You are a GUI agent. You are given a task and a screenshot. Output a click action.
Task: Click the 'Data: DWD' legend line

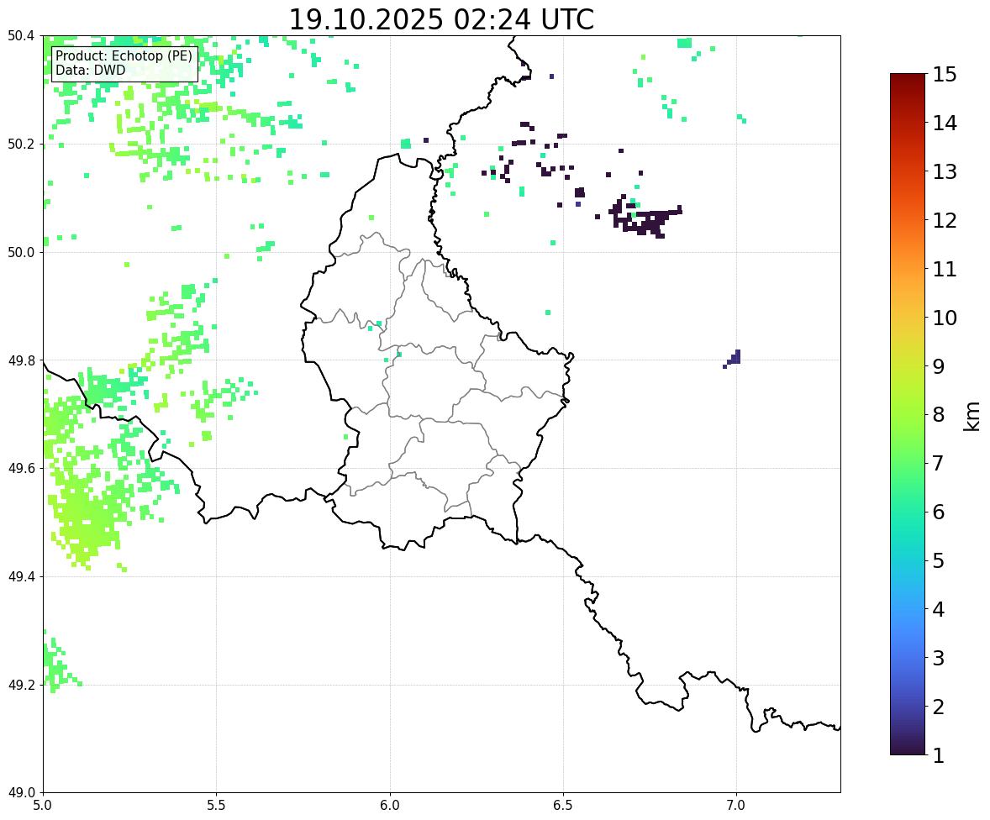click(x=90, y=70)
